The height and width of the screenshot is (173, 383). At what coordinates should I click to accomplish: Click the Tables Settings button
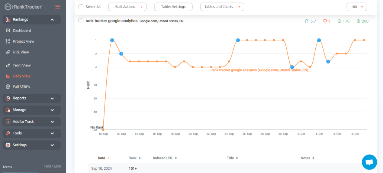click(x=173, y=7)
